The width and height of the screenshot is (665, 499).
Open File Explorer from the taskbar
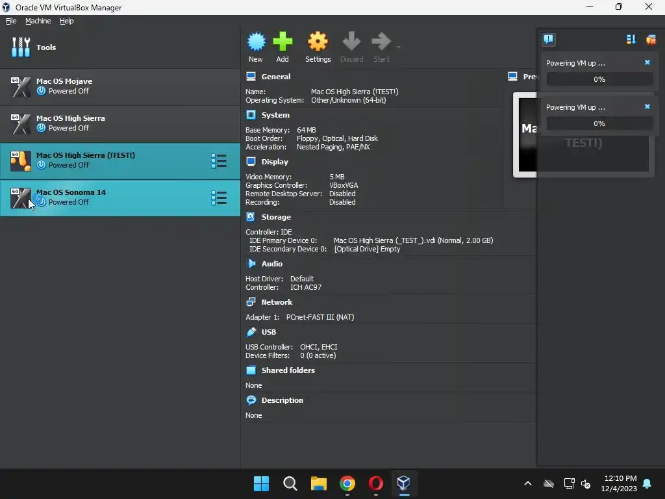(318, 483)
